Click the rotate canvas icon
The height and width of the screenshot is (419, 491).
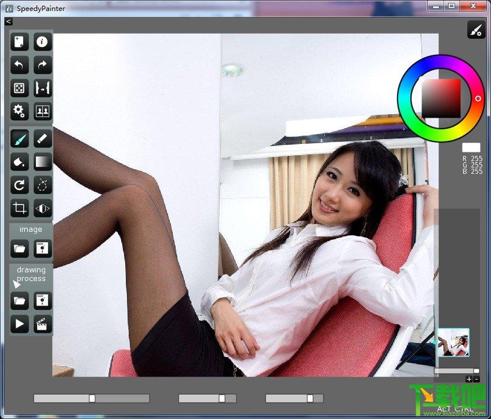click(20, 185)
